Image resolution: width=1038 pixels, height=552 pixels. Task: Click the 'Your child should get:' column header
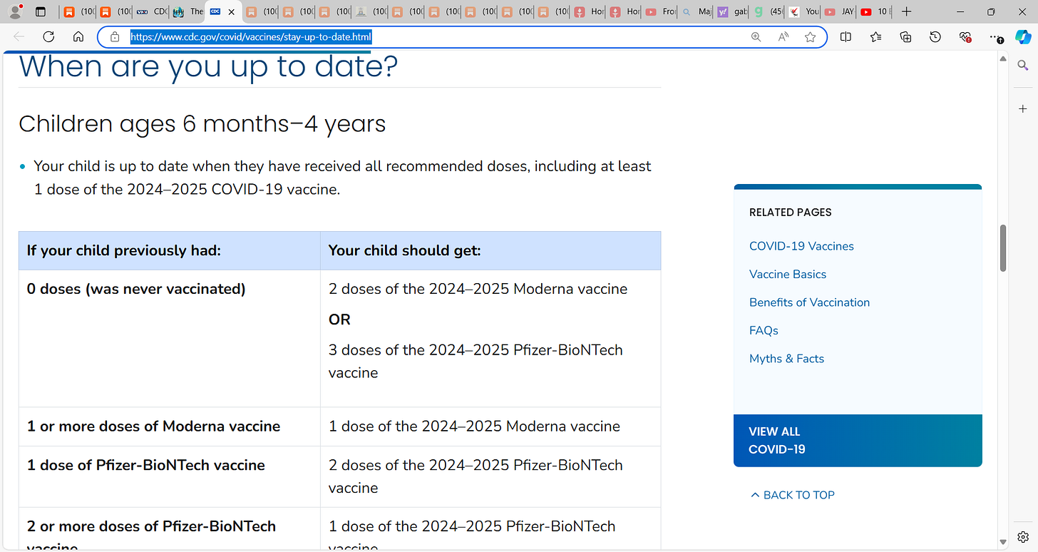(x=490, y=250)
